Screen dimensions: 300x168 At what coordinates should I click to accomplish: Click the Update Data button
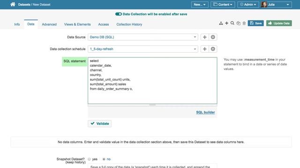279,23
